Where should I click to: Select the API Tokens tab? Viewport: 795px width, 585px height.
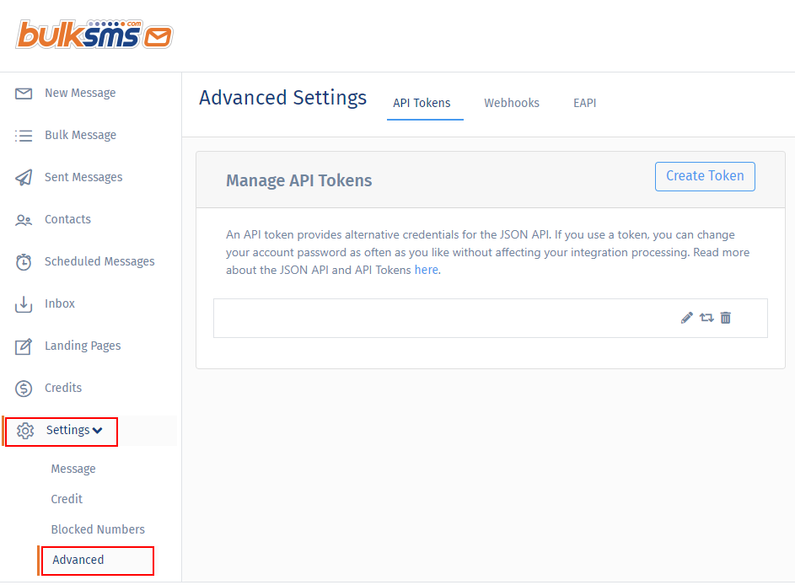pyautogui.click(x=422, y=103)
